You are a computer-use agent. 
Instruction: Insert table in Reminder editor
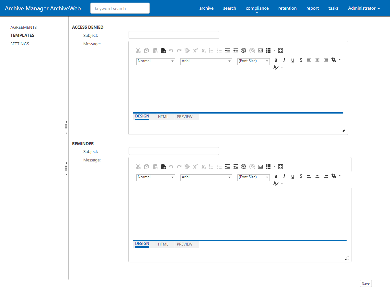[268, 167]
